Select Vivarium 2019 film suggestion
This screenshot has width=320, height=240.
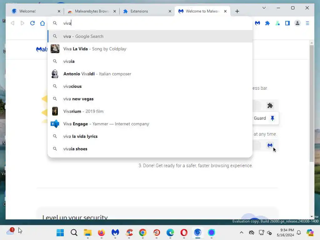click(x=150, y=111)
